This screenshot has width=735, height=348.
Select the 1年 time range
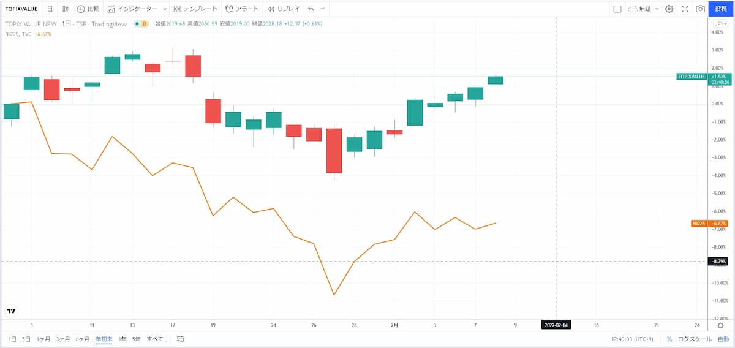click(x=123, y=339)
